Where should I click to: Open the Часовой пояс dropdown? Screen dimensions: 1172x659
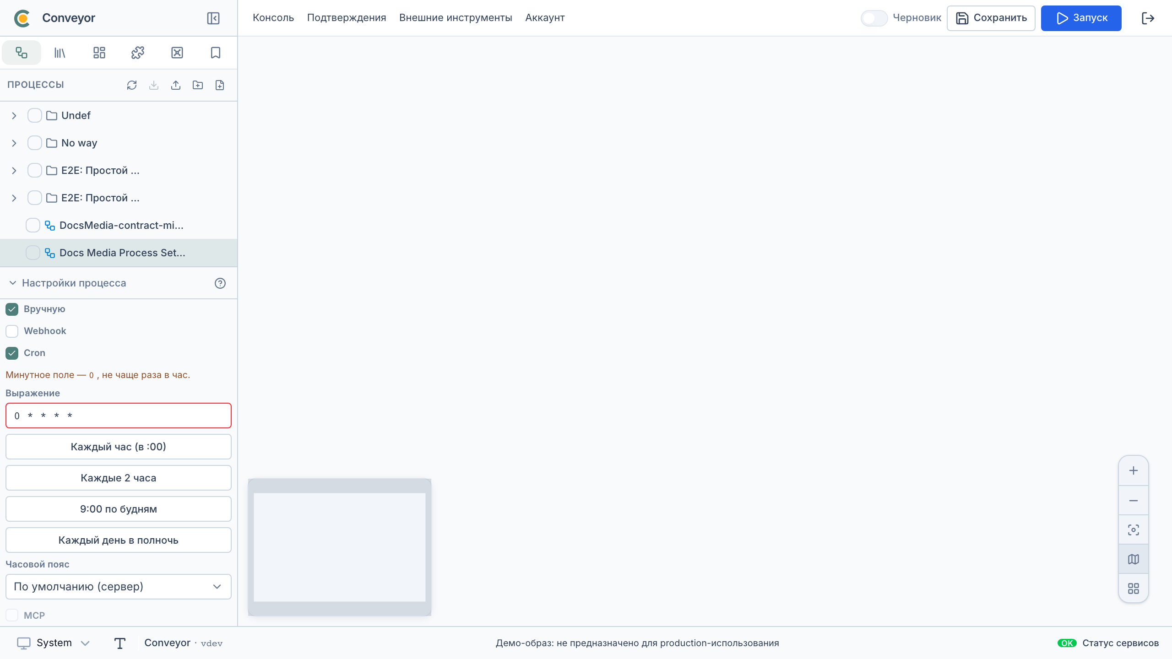119,587
